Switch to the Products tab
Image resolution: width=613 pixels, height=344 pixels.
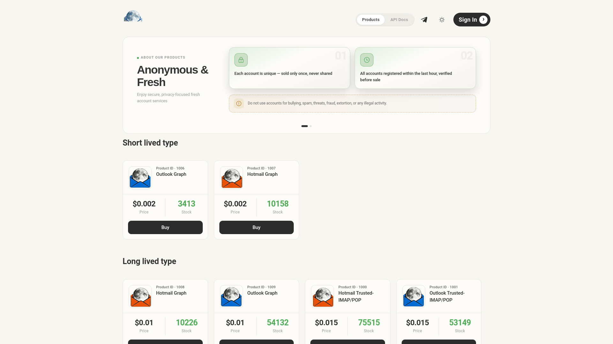[371, 20]
